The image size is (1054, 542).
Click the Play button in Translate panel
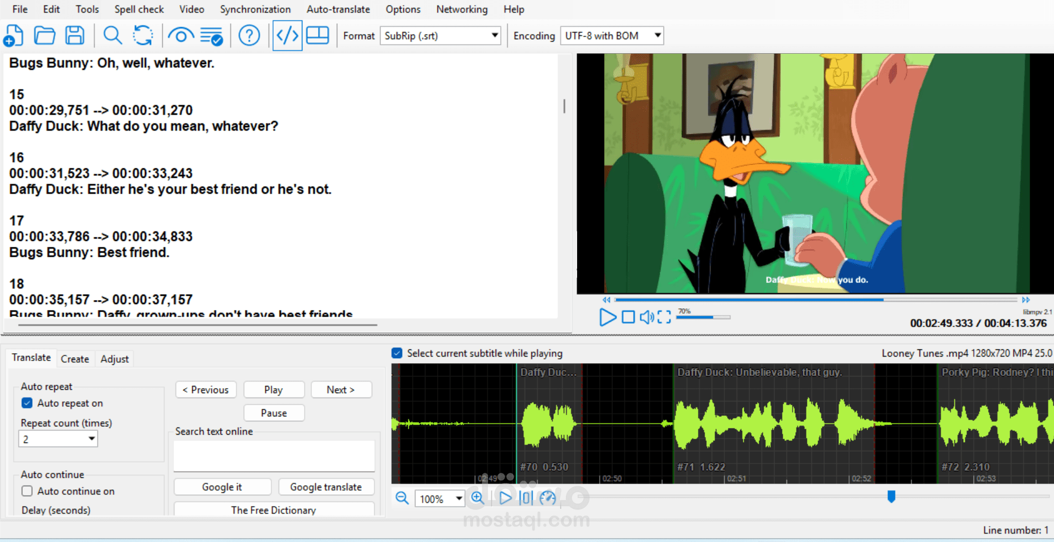(274, 390)
